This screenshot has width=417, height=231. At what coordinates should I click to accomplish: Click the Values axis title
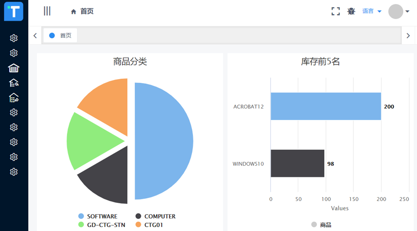pyautogui.click(x=339, y=208)
